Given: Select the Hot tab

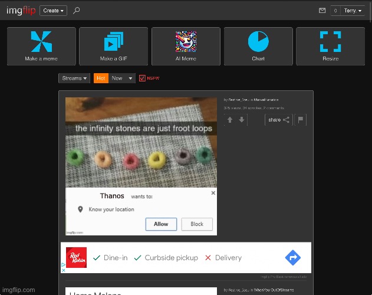Looking at the screenshot, I should pos(101,78).
